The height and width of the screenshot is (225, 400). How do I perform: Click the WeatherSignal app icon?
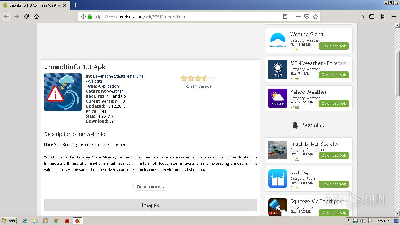pos(278,41)
